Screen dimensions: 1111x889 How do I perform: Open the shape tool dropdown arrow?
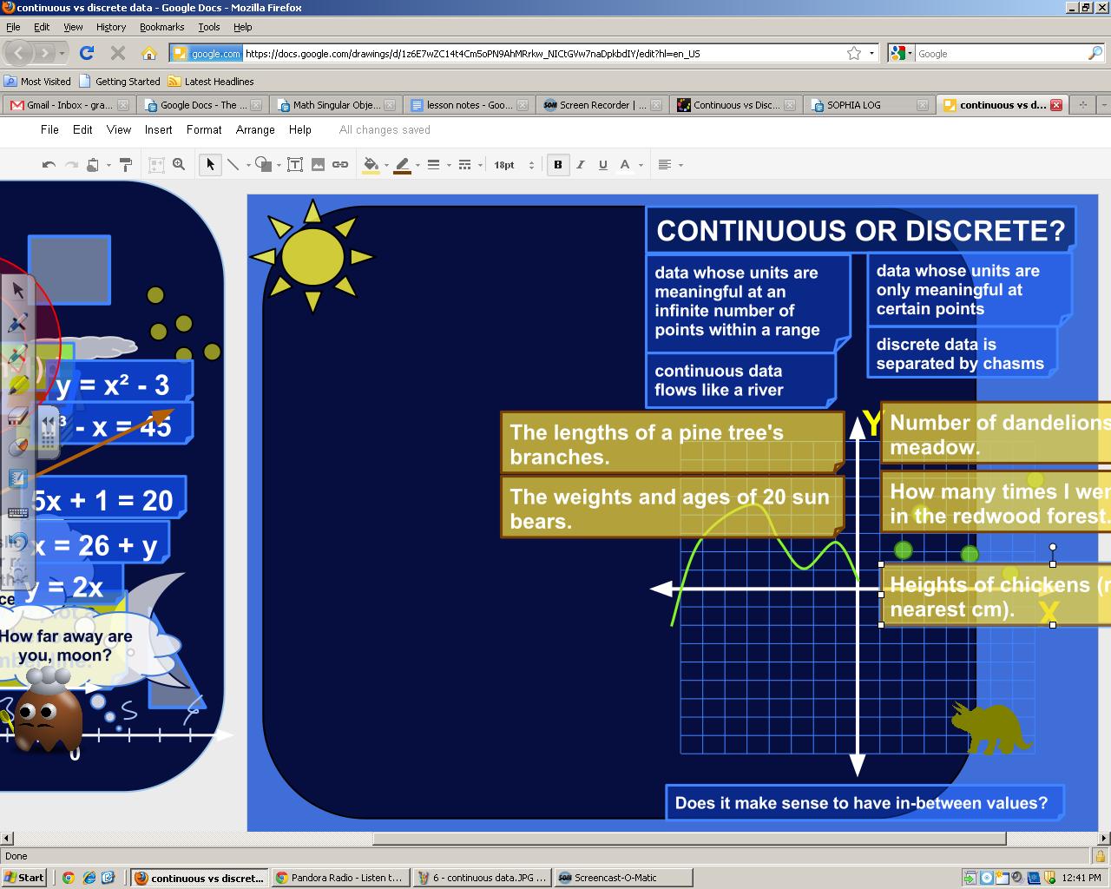pyautogui.click(x=279, y=165)
